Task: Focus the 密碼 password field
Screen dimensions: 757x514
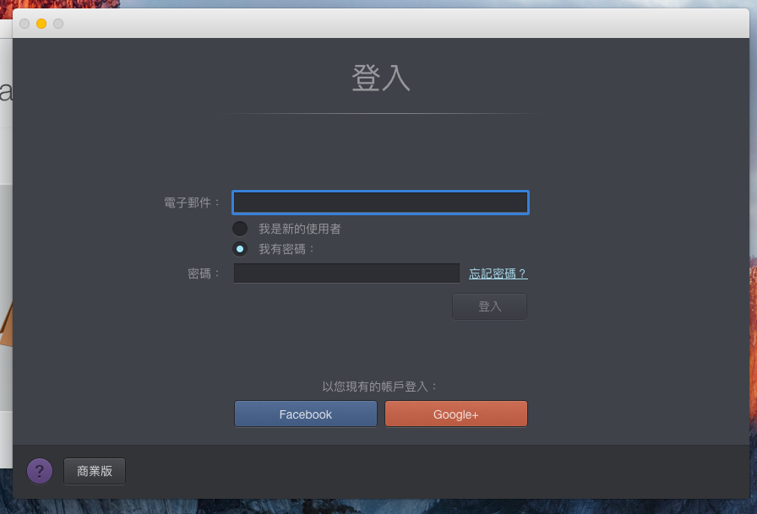Action: pos(346,273)
